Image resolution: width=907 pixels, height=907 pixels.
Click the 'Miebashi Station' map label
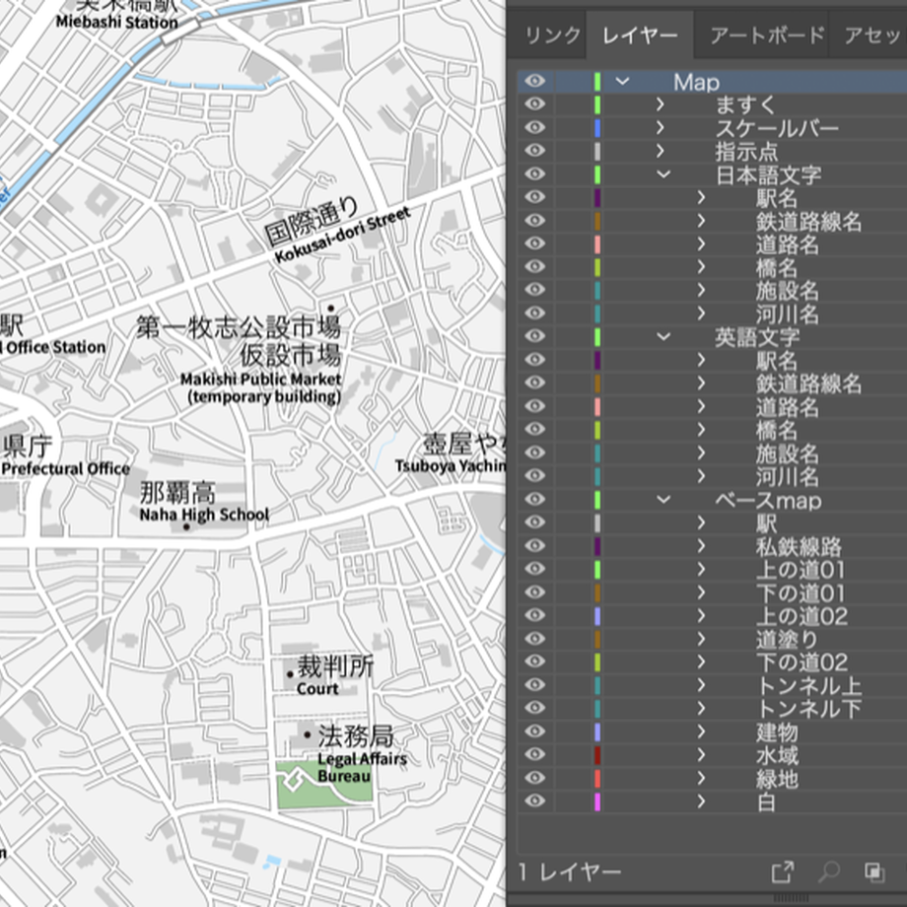116,22
